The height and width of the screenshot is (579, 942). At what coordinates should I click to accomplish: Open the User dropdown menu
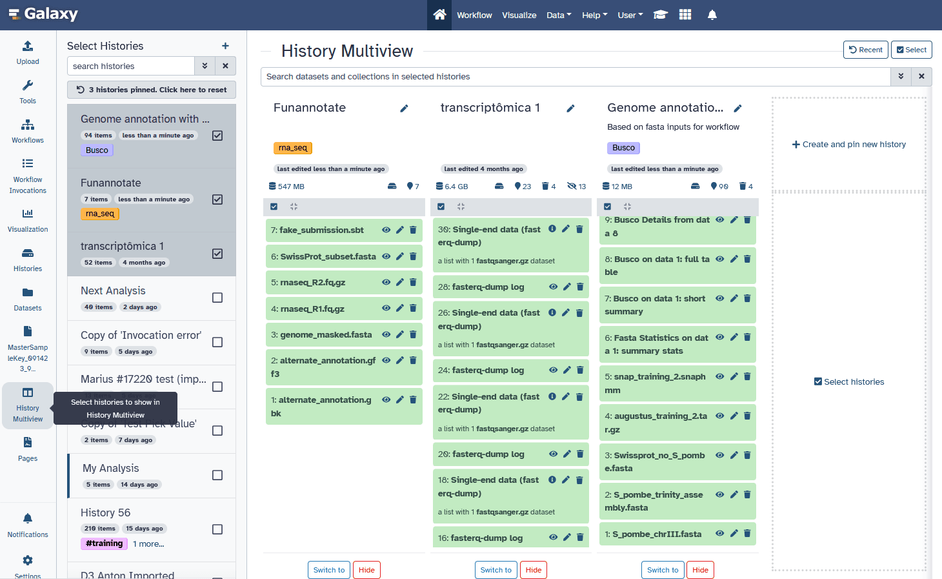coord(630,15)
